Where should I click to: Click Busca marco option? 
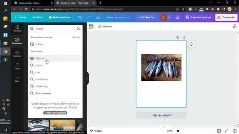(55, 93)
